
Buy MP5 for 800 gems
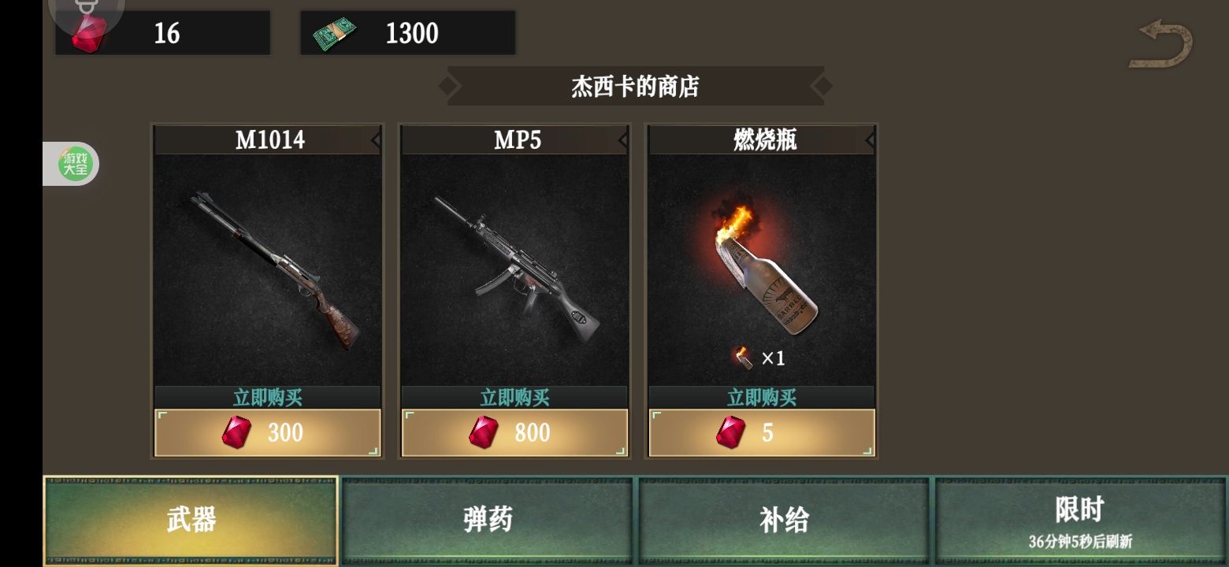(514, 432)
